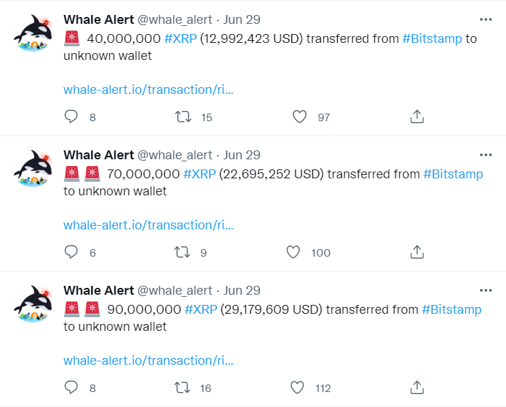
Task: Click #Bitstamp hashtag in 70,000,000 XRP tweet
Action: point(453,174)
